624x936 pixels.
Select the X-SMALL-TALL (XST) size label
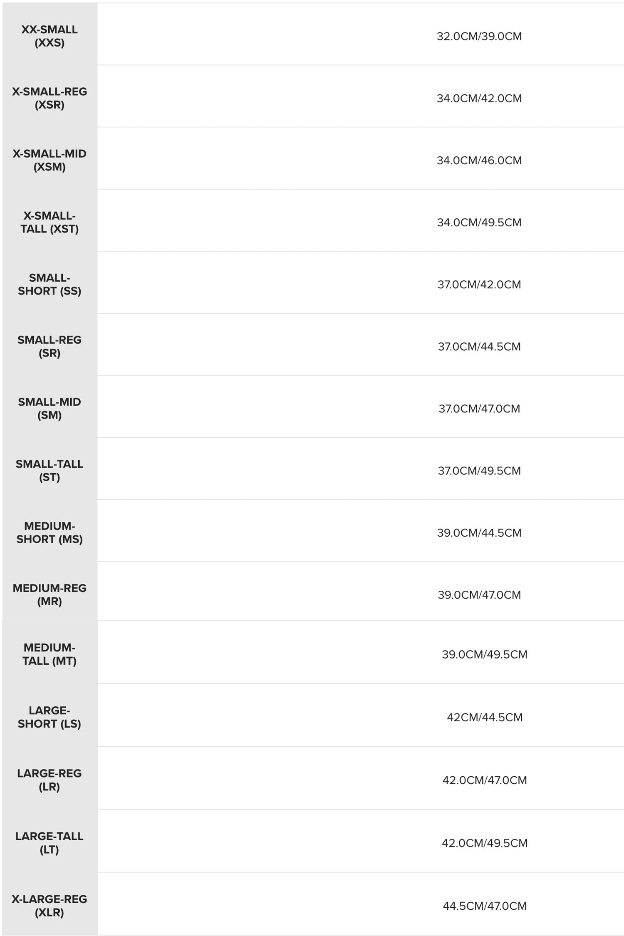[x=50, y=222]
